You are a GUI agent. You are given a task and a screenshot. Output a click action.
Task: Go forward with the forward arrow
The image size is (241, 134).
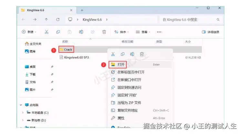(x=35, y=19)
